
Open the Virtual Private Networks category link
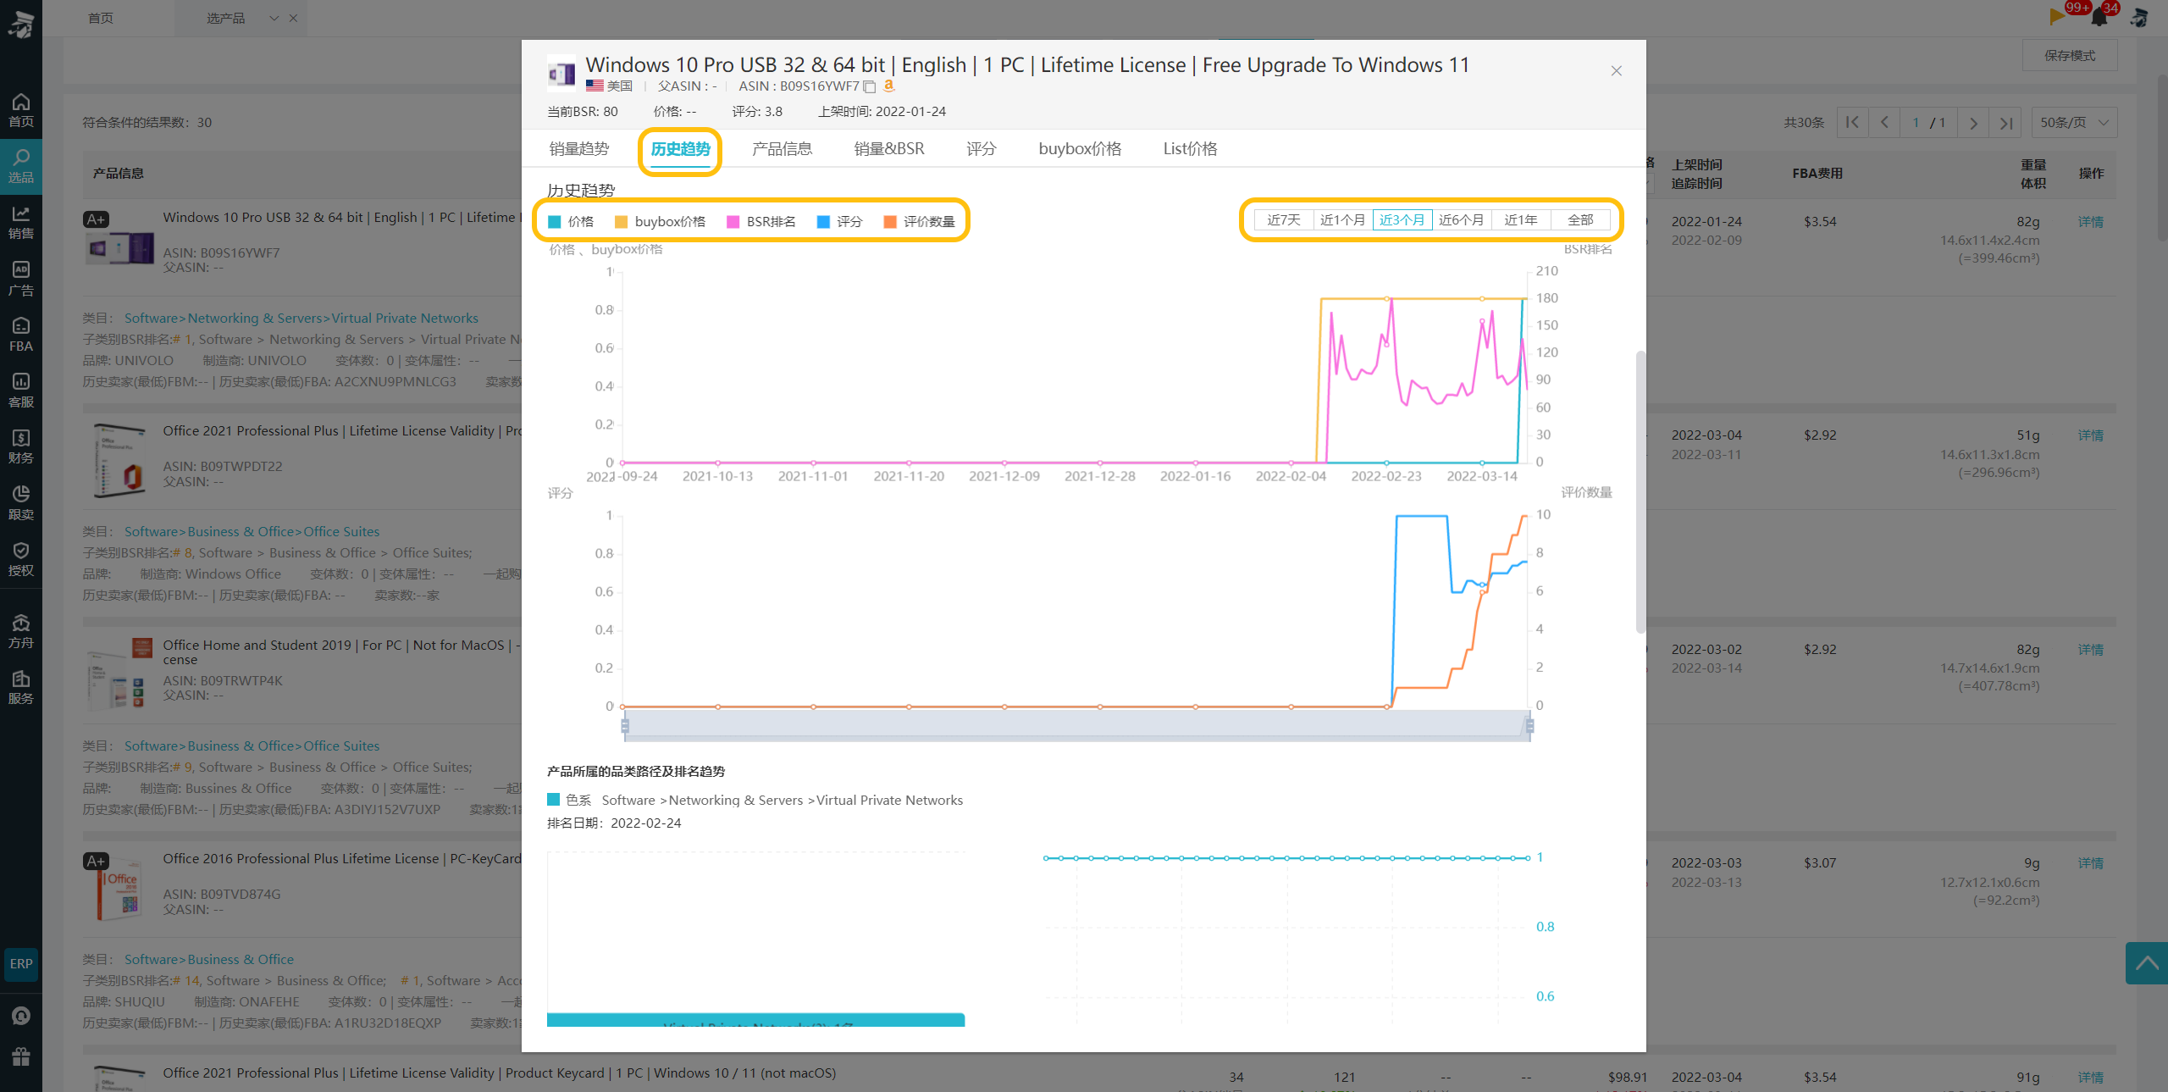tap(405, 319)
